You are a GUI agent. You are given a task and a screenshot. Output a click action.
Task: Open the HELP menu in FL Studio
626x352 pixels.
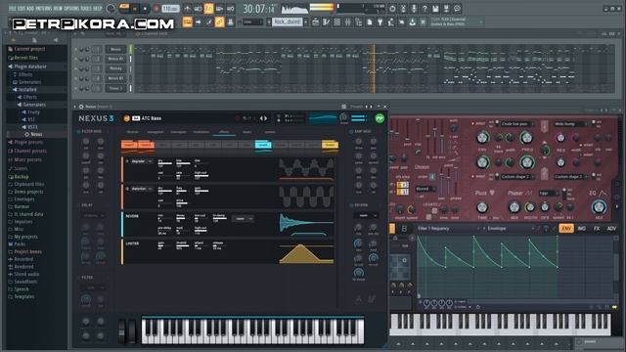tap(98, 8)
